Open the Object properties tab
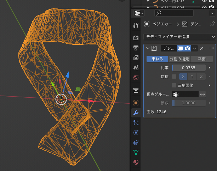This screenshot has height=171, width=217. (136, 103)
